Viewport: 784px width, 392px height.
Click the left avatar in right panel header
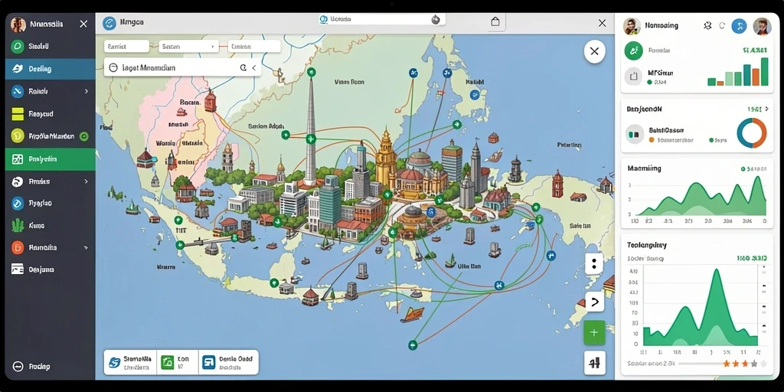click(632, 26)
